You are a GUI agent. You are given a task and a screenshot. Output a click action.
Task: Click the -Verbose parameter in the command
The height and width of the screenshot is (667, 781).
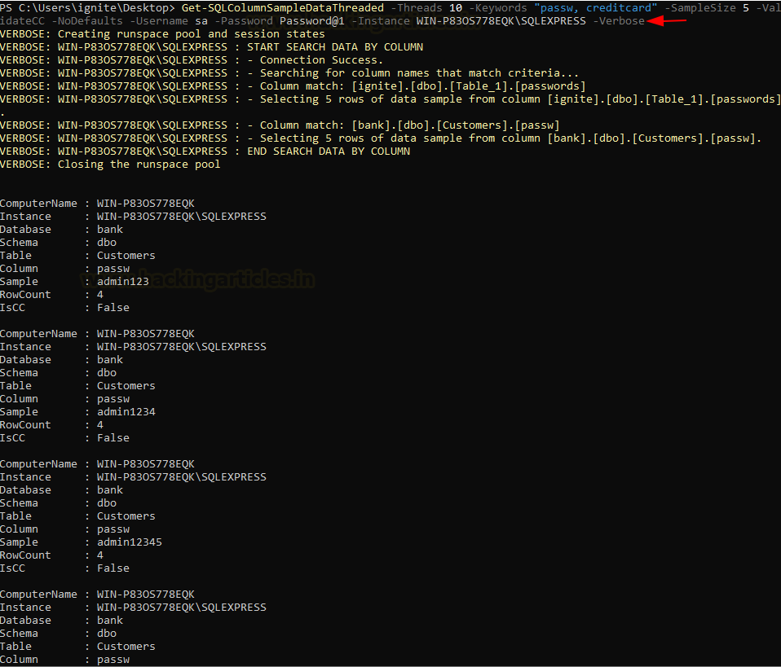pos(619,21)
